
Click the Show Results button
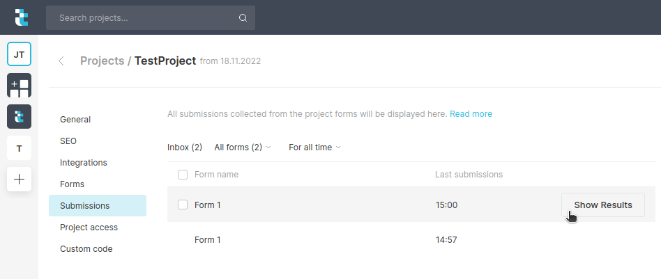[x=602, y=205]
